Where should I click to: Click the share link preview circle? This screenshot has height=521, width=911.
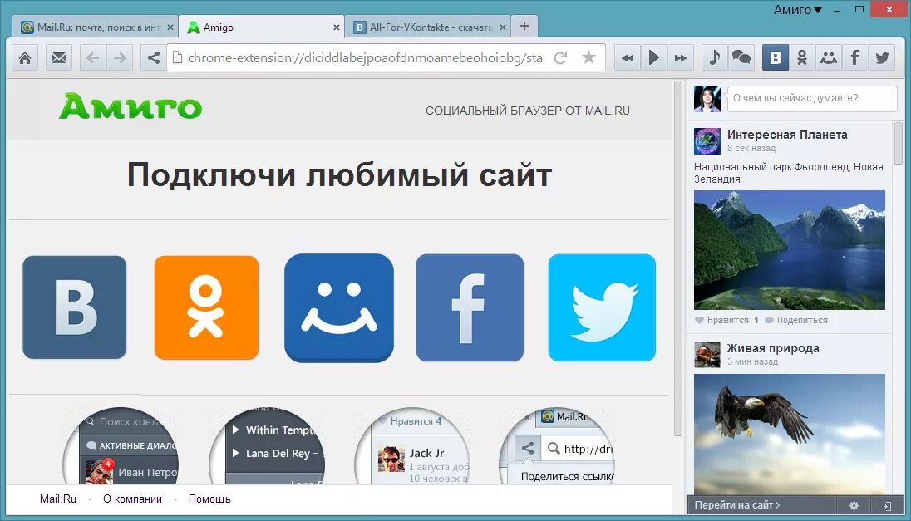click(557, 446)
